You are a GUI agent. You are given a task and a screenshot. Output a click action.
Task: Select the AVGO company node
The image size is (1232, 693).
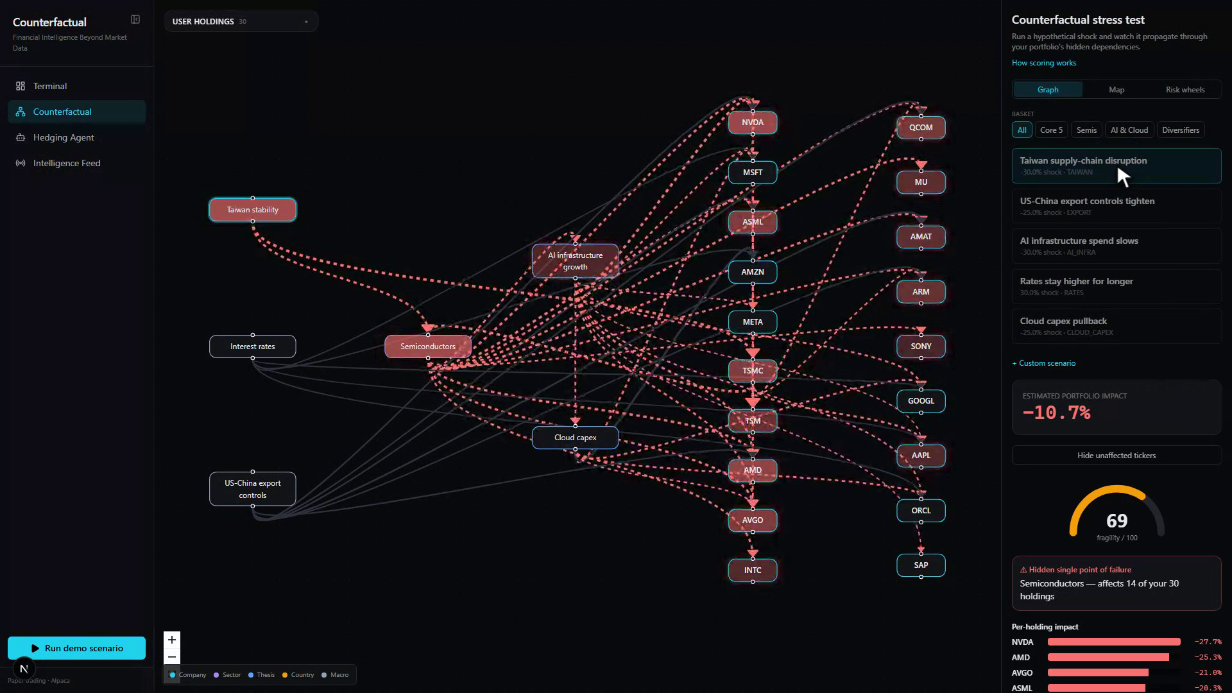(753, 520)
